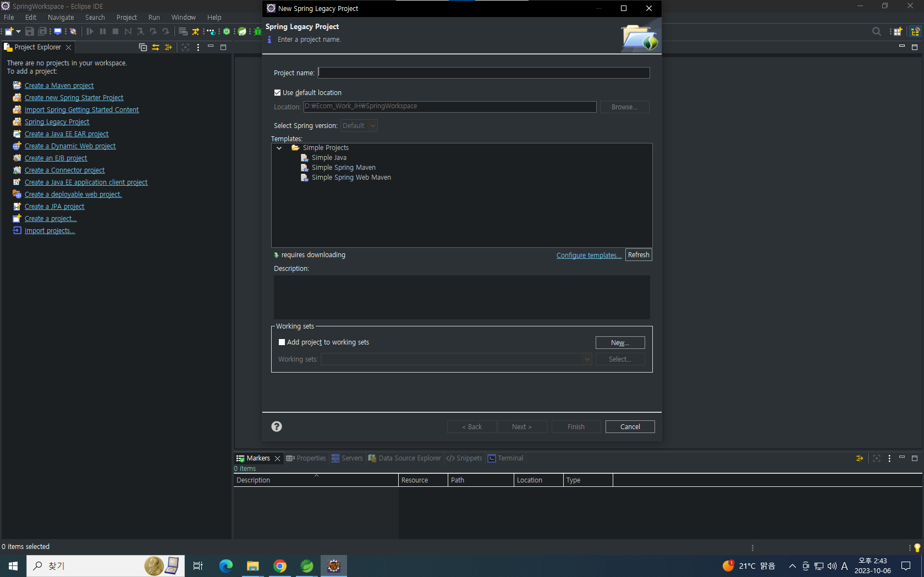
Task: Toggle the Skip All Breakpoints icon
Action: (x=73, y=31)
